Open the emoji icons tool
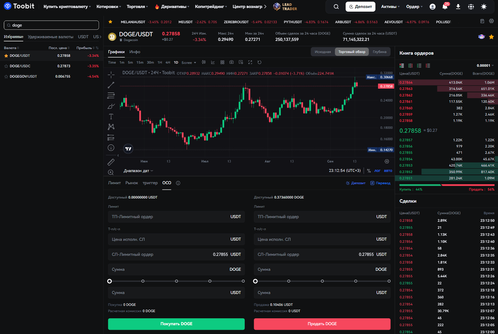 tap(111, 148)
